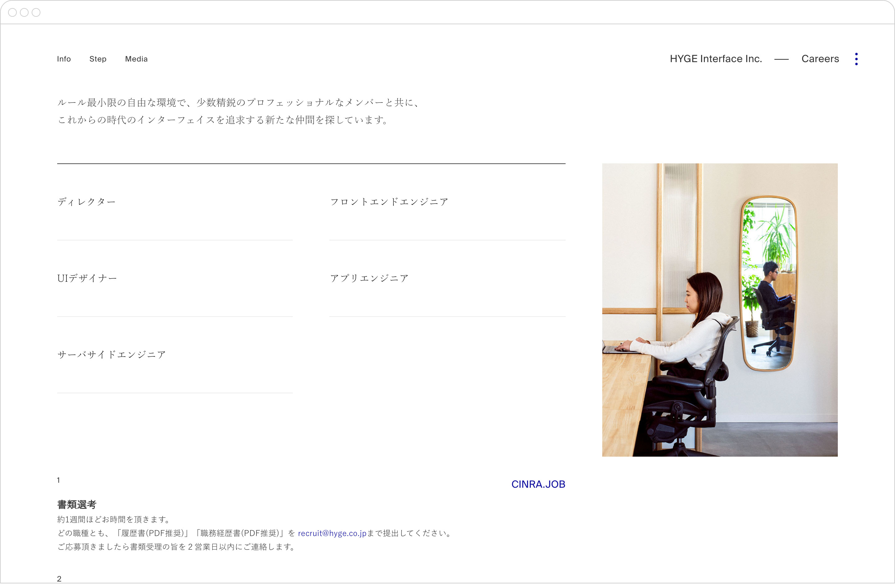Image resolution: width=895 pixels, height=584 pixels.
Task: Open the サーバサイドエンジニア listing
Action: [111, 354]
